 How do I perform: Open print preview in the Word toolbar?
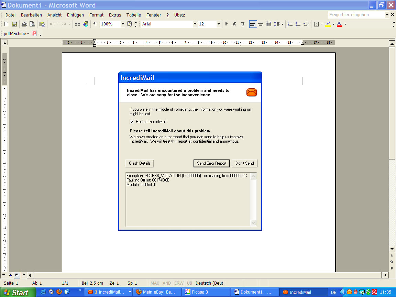pos(32,24)
